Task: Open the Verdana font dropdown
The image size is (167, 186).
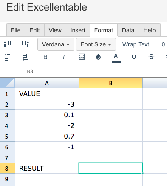Action: point(56,44)
